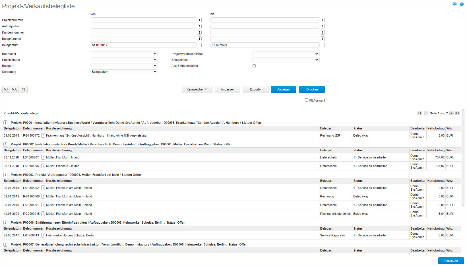Open the help info icon at top right
467x266 pixels.
point(462,4)
